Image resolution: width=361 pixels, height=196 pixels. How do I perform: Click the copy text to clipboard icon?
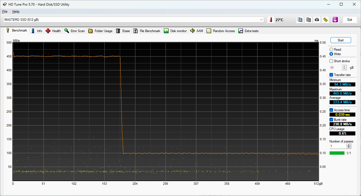(x=300, y=20)
